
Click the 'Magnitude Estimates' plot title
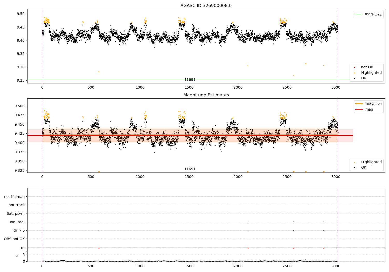click(206, 95)
